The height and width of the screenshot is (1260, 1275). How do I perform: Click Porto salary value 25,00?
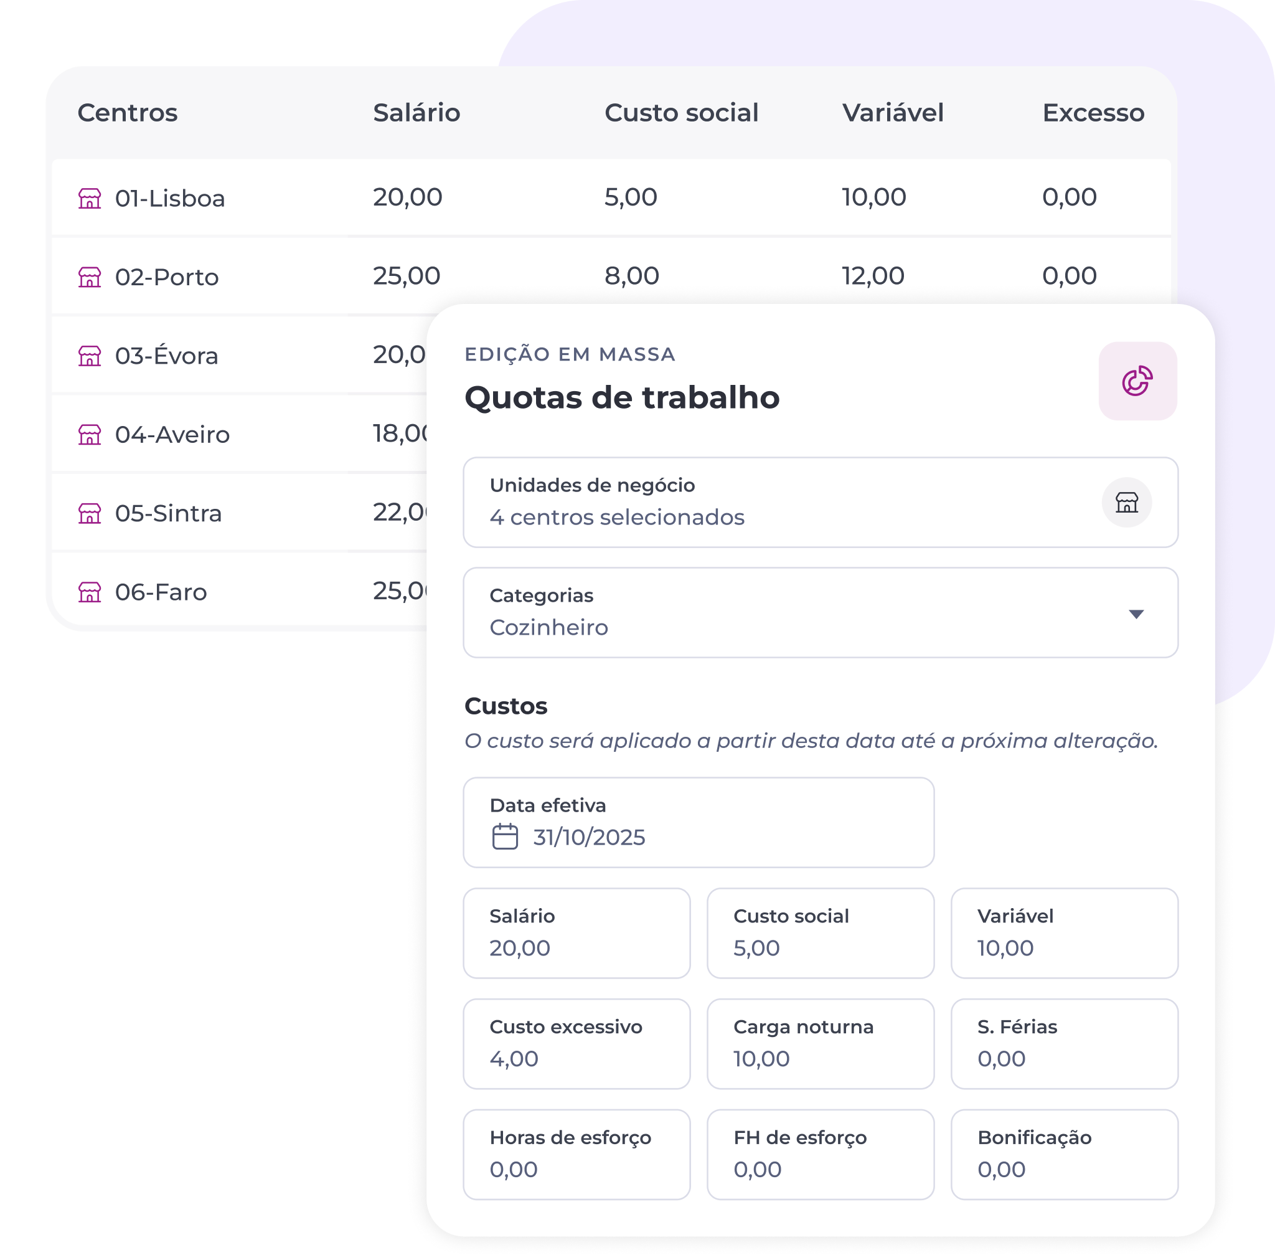tap(407, 276)
